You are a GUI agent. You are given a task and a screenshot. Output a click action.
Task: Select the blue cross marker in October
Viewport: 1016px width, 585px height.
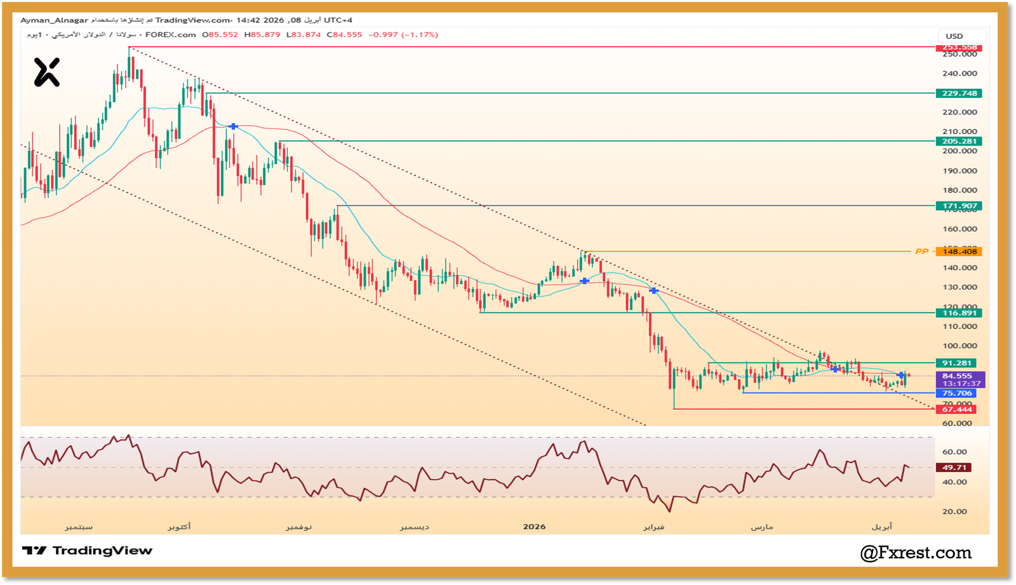pos(233,126)
